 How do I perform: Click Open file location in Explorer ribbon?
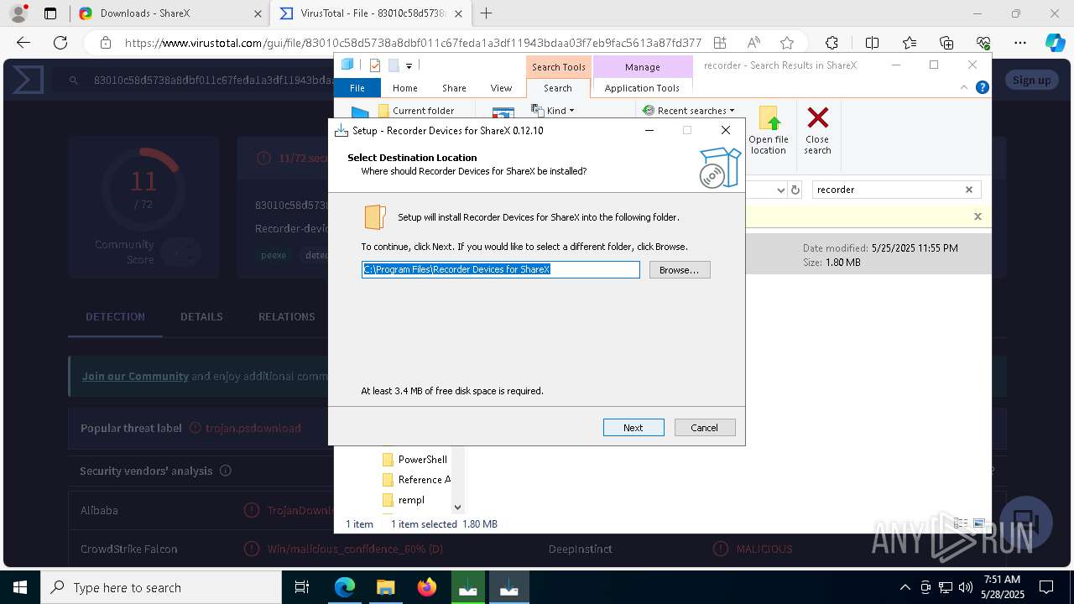click(769, 130)
